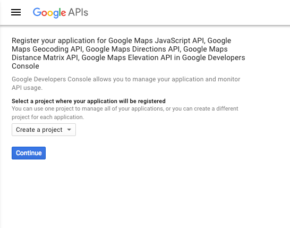This screenshot has height=228, width=290.
Task: Click the 'You can use one project' hint text
Action: (x=125, y=113)
